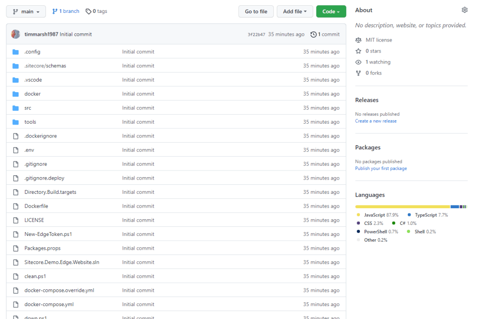This screenshot has height=319, width=489.
Task: Open the main branch dropdown
Action: [x=26, y=11]
